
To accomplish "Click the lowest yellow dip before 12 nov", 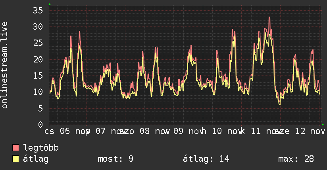I will tap(280, 104).
